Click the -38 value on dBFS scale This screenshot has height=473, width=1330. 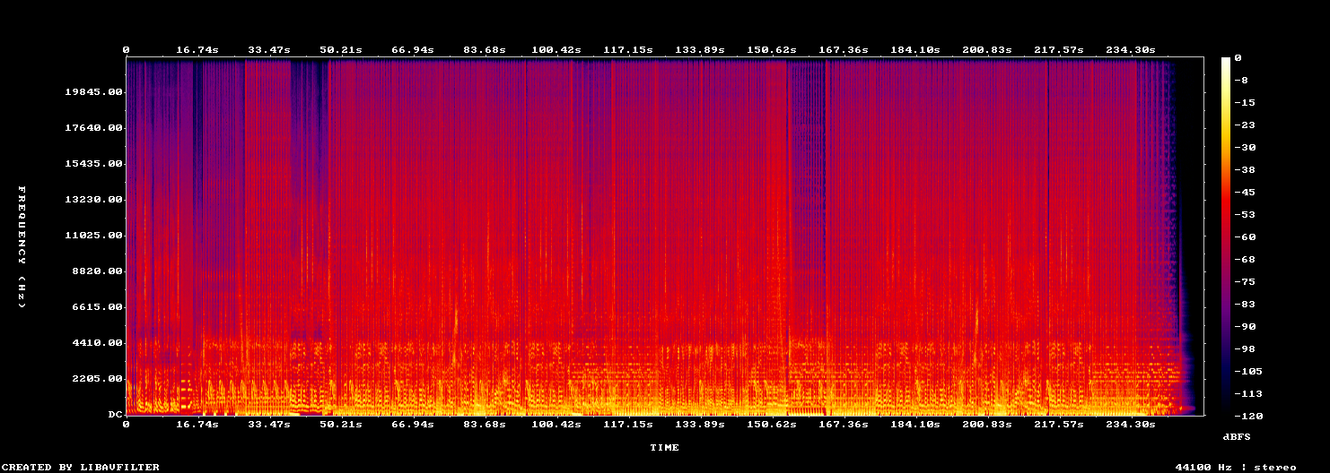click(1245, 169)
